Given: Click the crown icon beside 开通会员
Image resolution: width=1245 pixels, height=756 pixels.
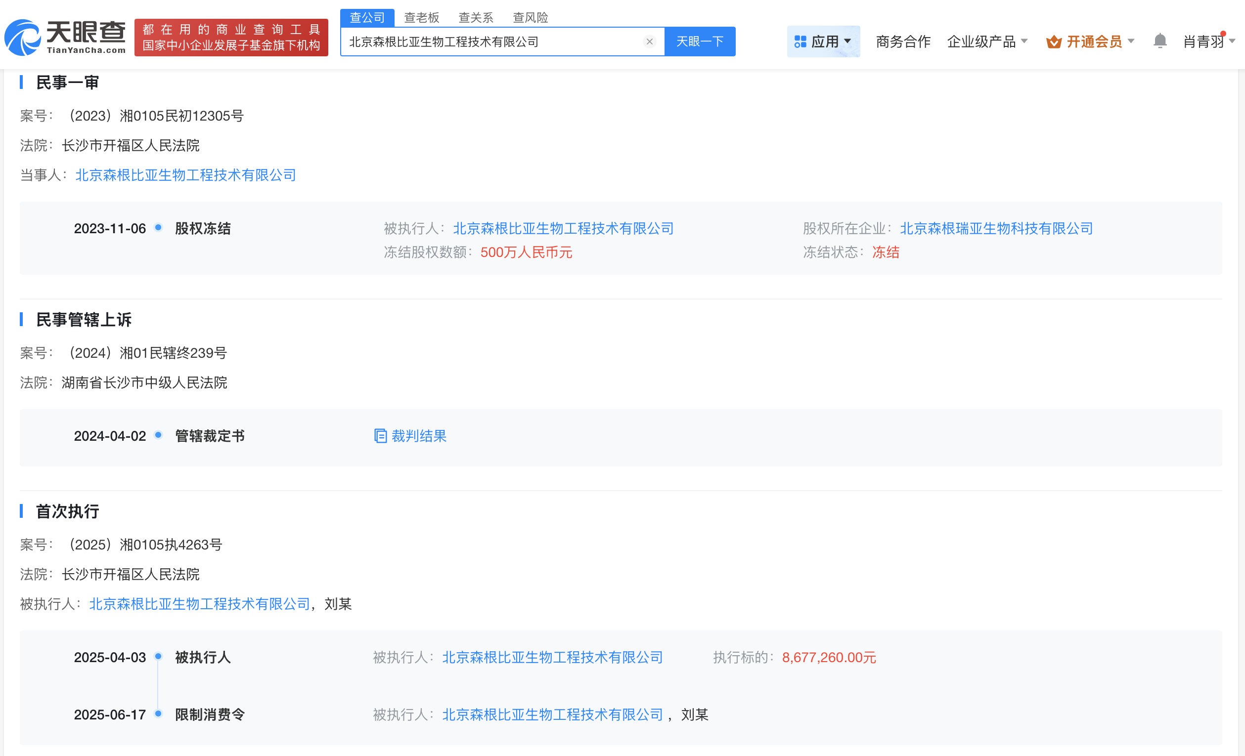Looking at the screenshot, I should pyautogui.click(x=1054, y=42).
